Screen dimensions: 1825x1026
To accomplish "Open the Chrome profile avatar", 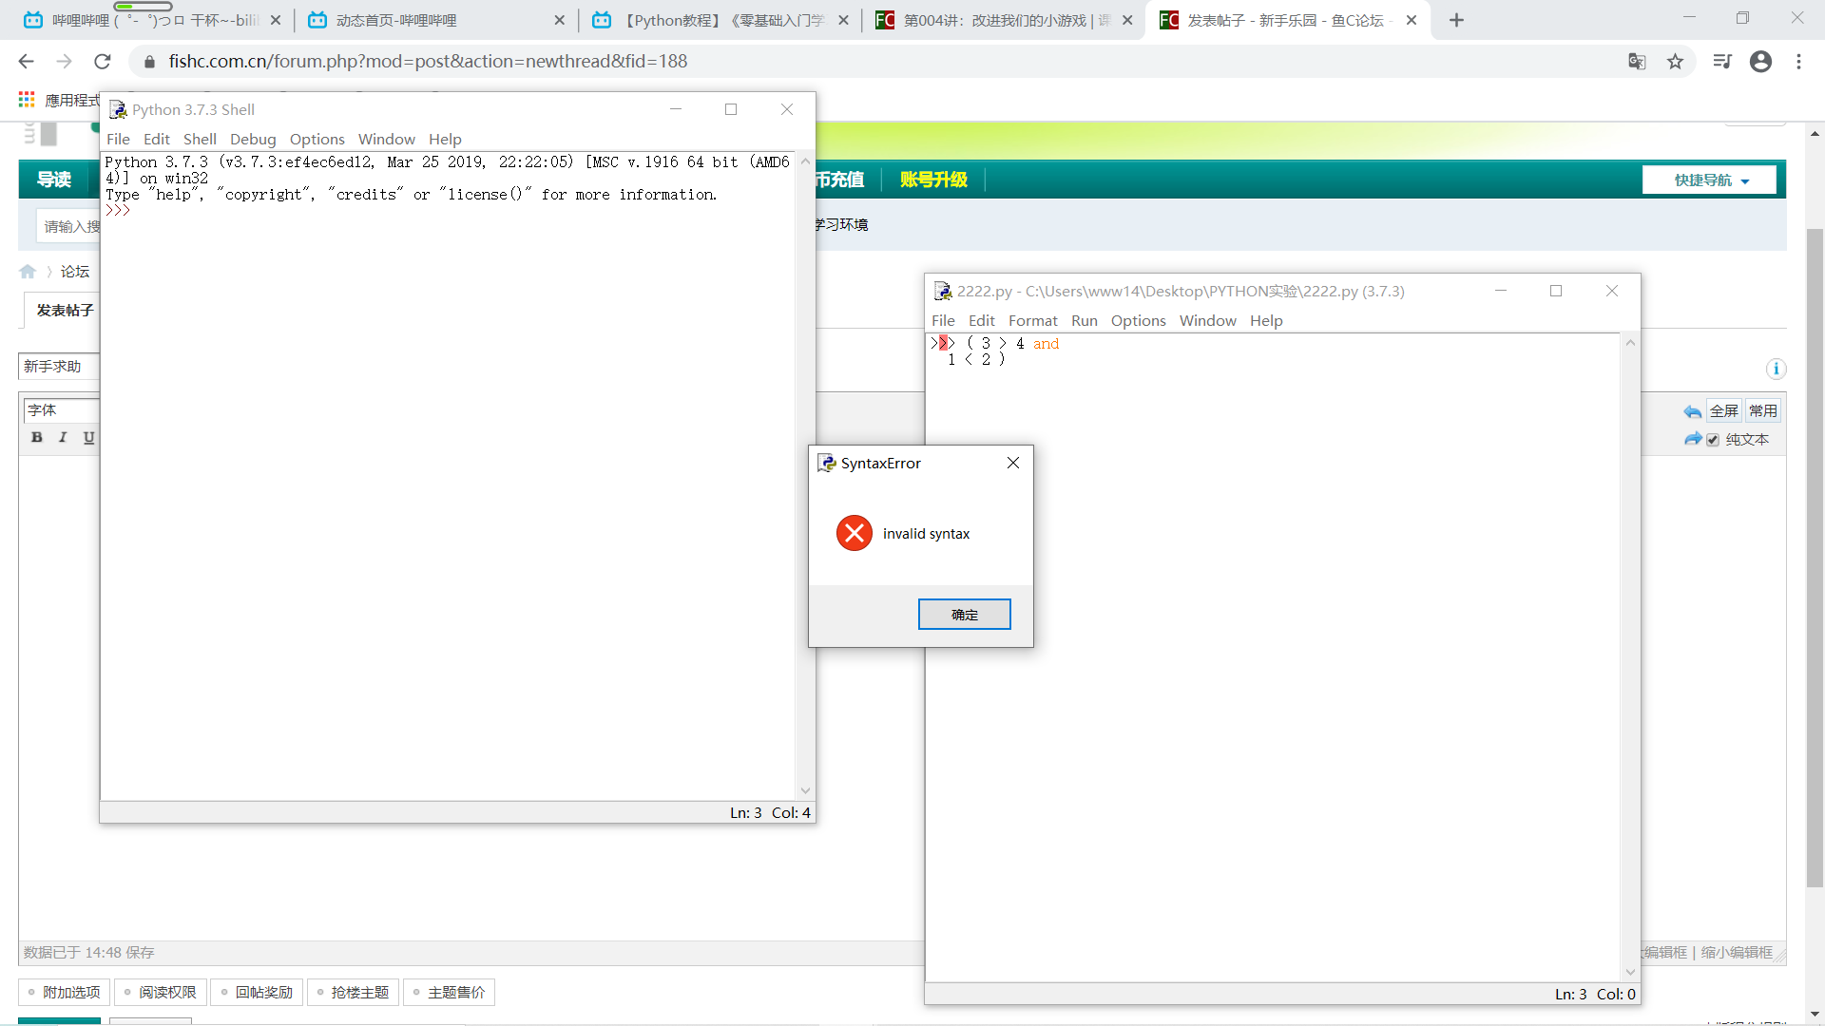I will [1760, 61].
